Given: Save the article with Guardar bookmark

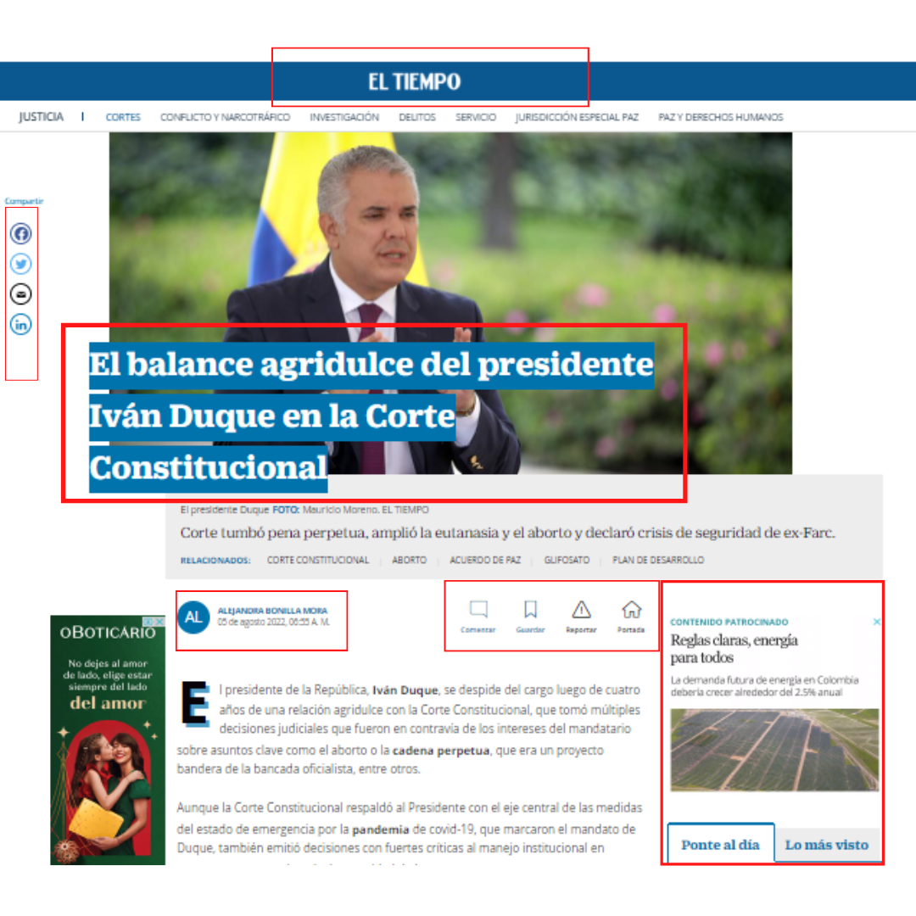Looking at the screenshot, I should tap(530, 617).
